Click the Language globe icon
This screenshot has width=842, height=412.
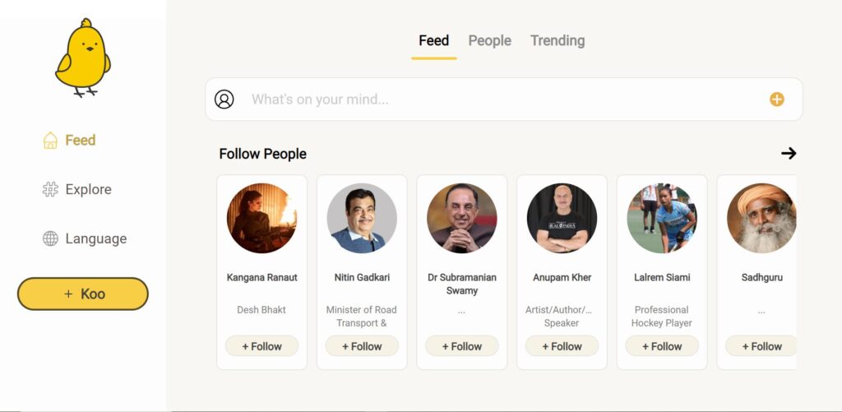pos(50,239)
